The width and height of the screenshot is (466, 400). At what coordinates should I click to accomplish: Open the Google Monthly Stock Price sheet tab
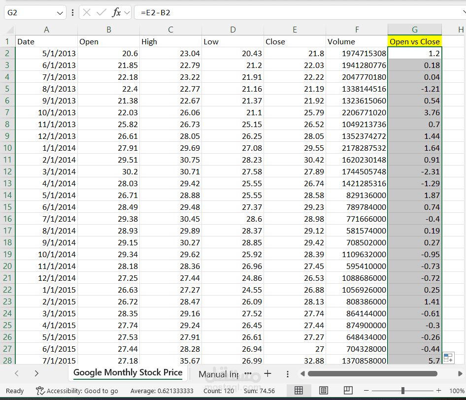[128, 372]
